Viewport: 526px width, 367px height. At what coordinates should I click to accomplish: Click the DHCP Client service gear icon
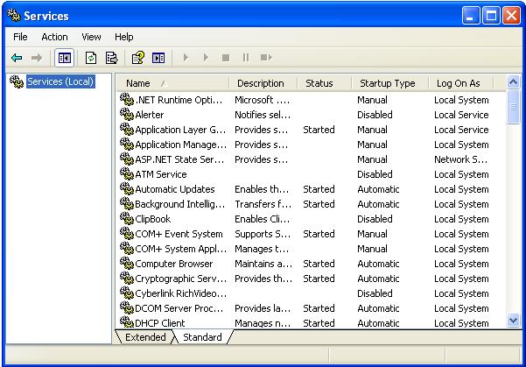coord(127,322)
